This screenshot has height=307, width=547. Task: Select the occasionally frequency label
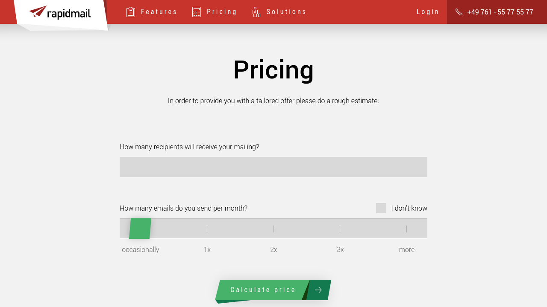pyautogui.click(x=140, y=250)
